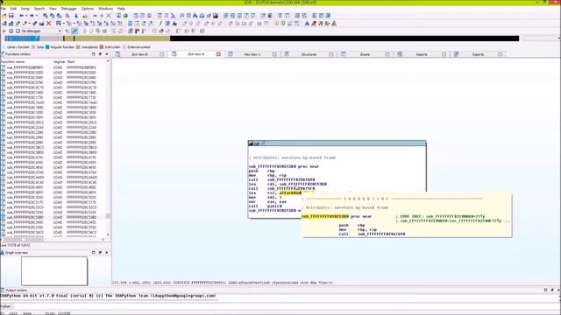561x315 pixels.
Task: Click right arrow of Functions horizontal scrollbar
Action: (103, 240)
